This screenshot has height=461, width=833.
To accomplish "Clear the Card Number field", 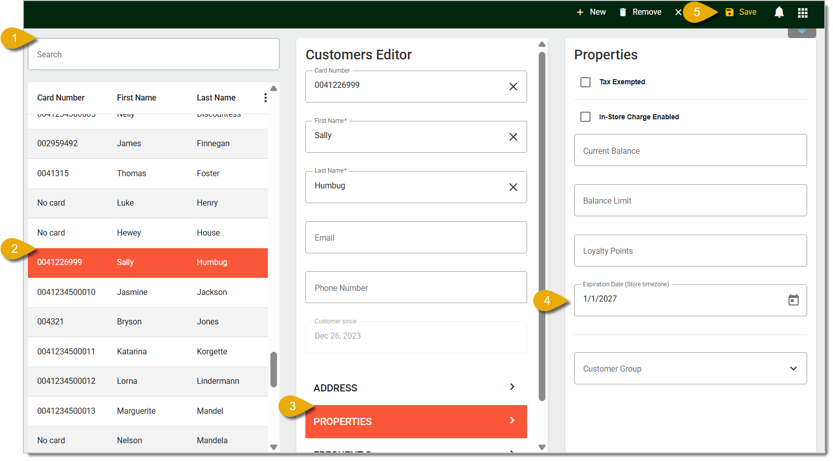I will click(513, 87).
